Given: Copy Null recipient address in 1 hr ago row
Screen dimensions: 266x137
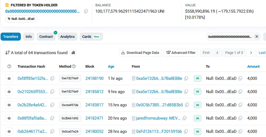Looking at the screenshot, I should (x=240, y=78).
